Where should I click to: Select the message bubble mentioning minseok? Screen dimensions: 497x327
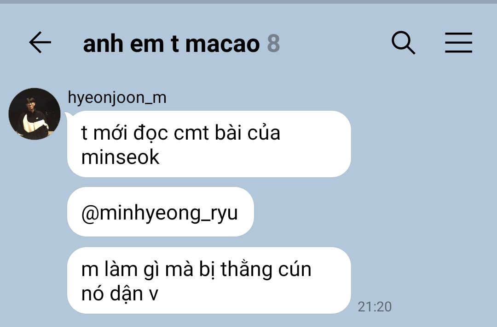click(209, 144)
